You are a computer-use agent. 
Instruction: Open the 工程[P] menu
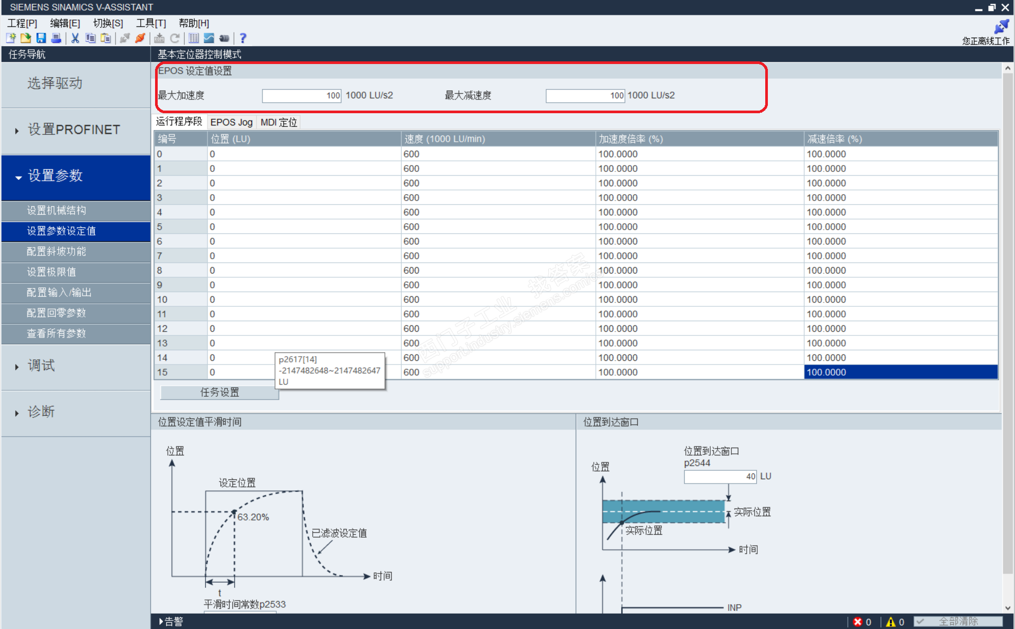[22, 23]
